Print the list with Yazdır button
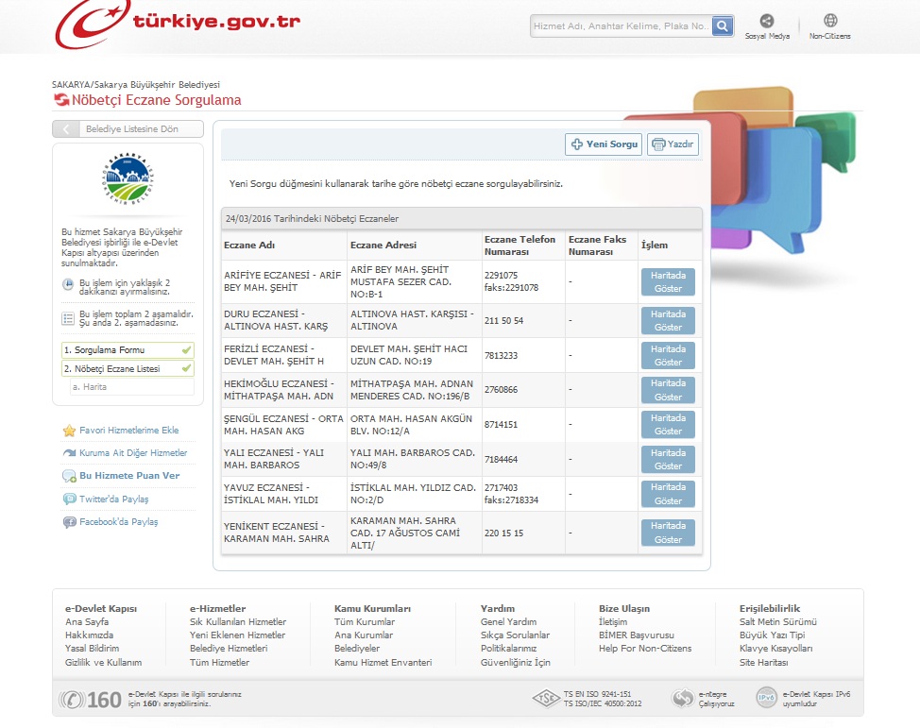 tap(673, 144)
